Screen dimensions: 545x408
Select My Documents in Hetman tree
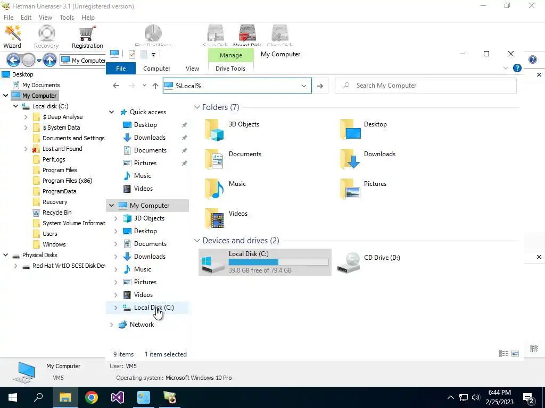pyautogui.click(x=41, y=85)
